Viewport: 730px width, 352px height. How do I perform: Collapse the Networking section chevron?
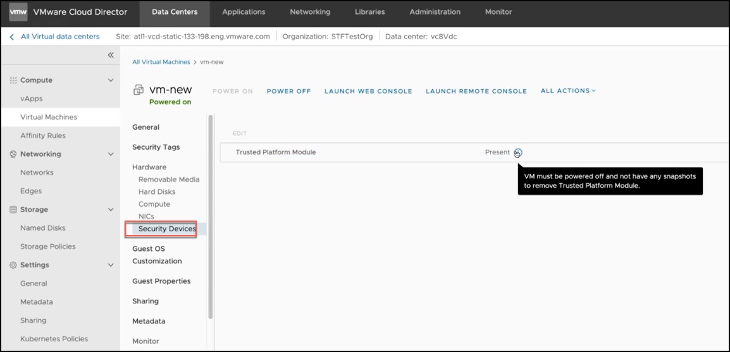[x=111, y=154]
